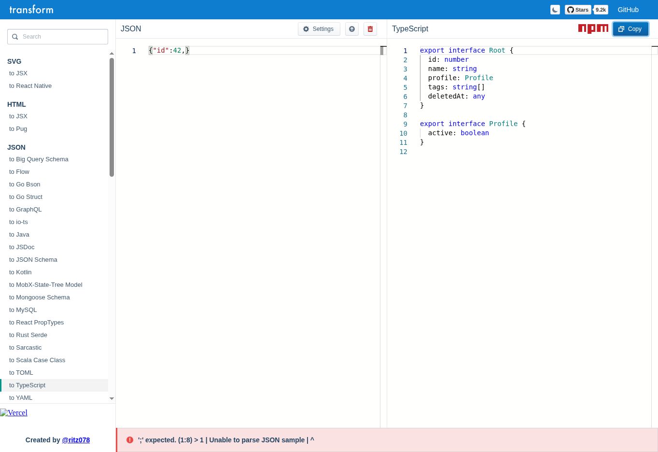
Task: Pick to Go Bson
Action: (x=25, y=184)
